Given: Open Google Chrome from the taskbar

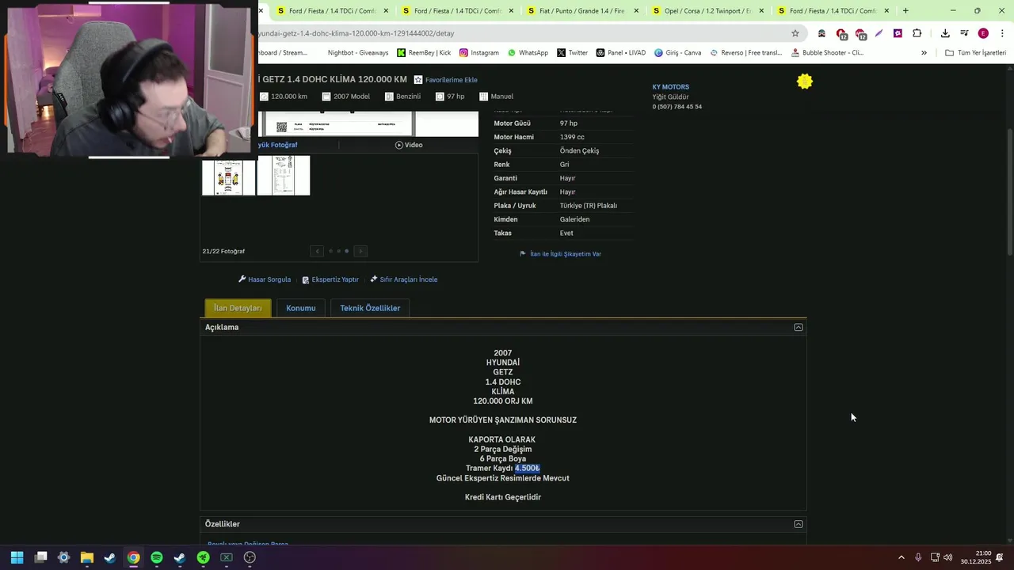Looking at the screenshot, I should coord(133,557).
